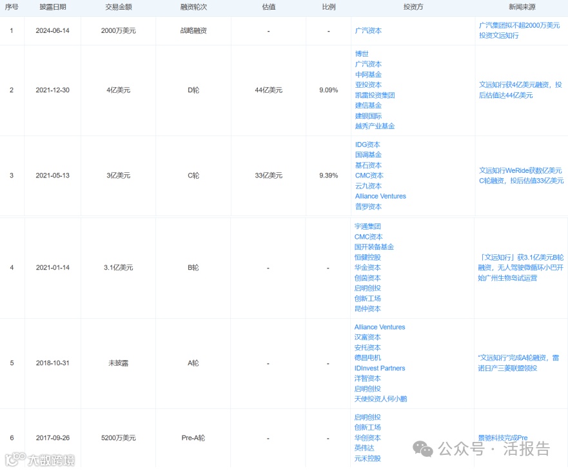Click the 基石资本 investor link
Viewport: 568px width, 471px height.
point(368,165)
